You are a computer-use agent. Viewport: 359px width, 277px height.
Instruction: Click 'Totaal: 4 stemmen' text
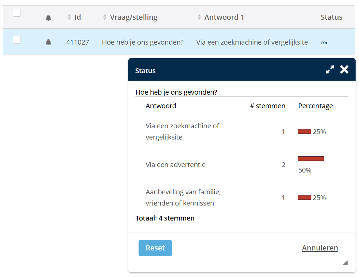point(165,218)
